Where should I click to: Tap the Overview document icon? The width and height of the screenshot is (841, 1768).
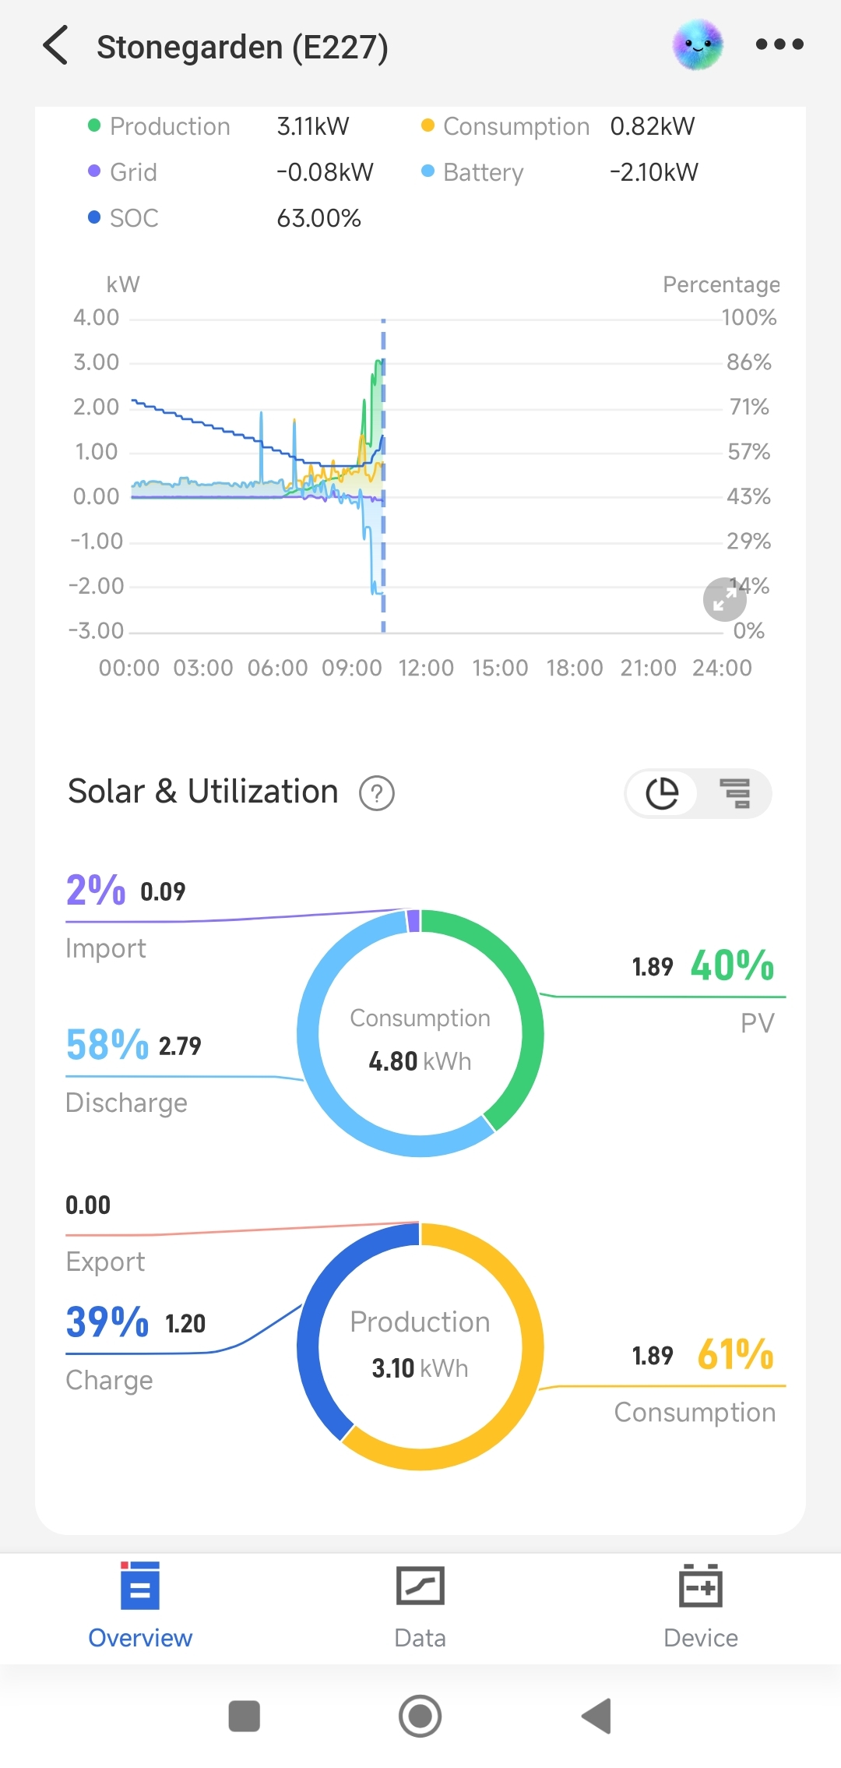tap(139, 1586)
